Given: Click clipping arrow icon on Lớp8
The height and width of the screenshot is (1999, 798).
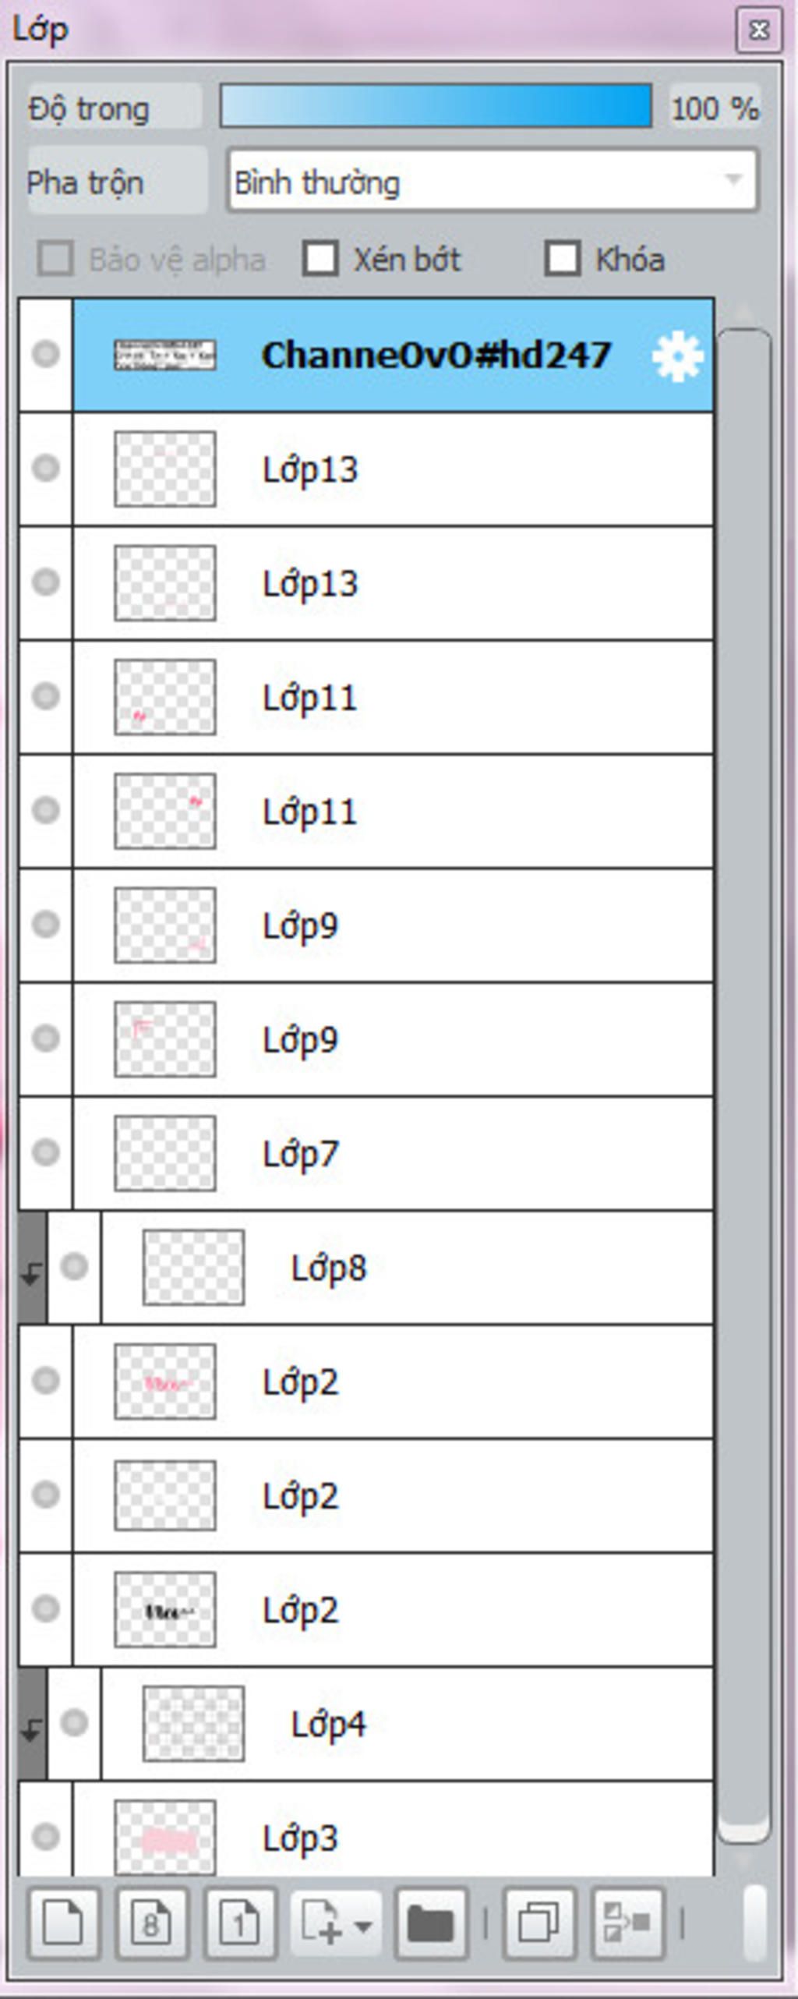Looking at the screenshot, I should [x=32, y=1268].
